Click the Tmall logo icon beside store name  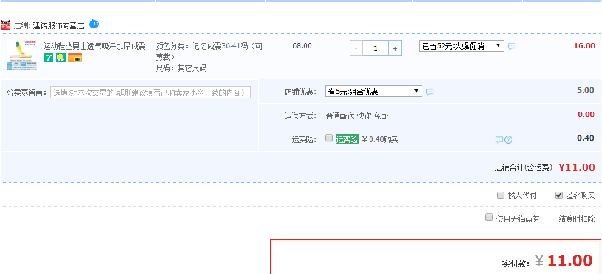pyautogui.click(x=5, y=25)
